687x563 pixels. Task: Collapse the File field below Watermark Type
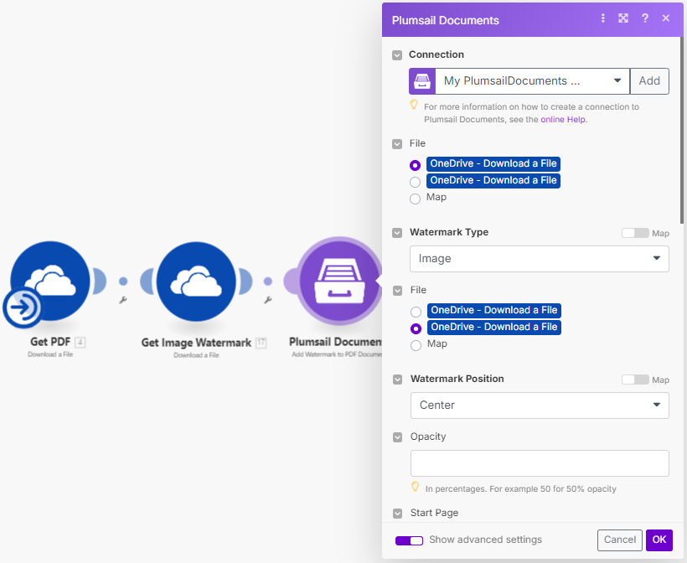tap(397, 291)
